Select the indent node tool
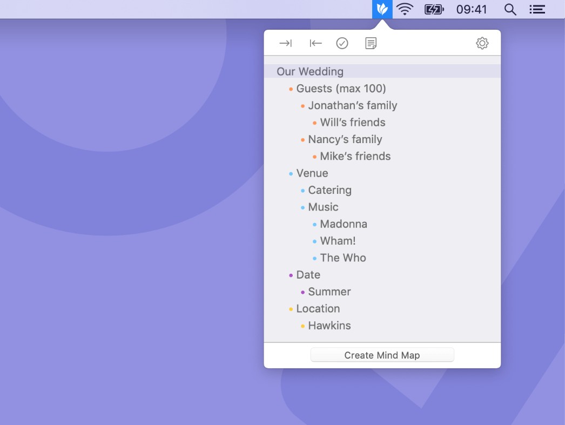Screen dimensions: 565x425 coord(285,43)
